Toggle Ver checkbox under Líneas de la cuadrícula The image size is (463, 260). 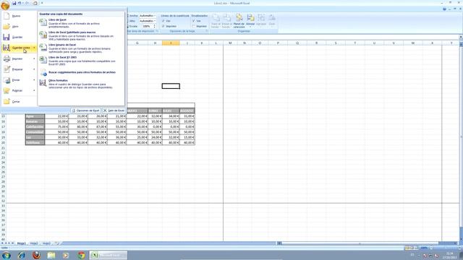point(163,21)
